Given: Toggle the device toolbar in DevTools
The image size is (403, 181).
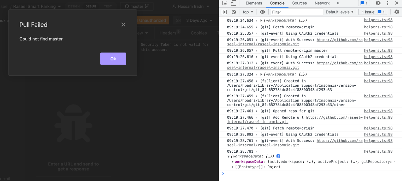Looking at the screenshot, I should click(x=233, y=3).
